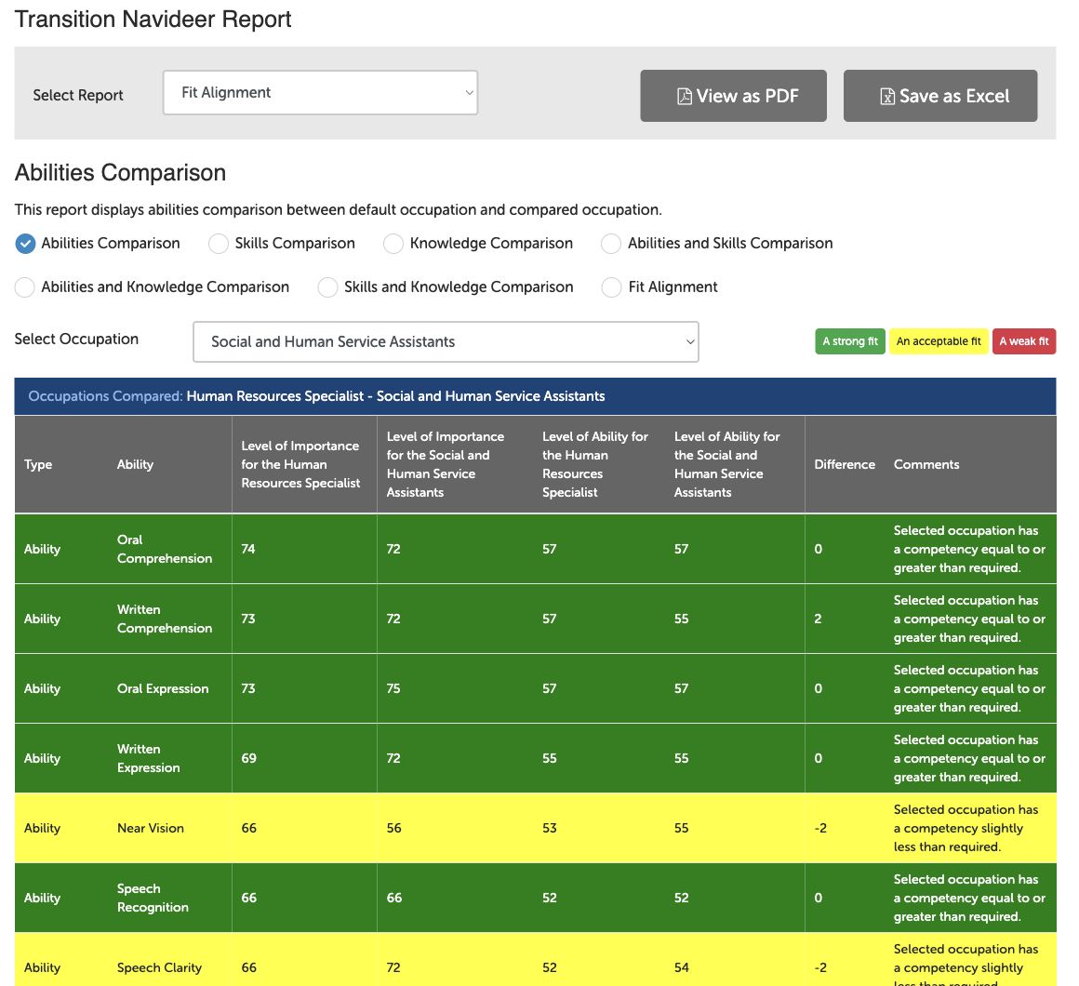Viewport: 1079px width, 986px height.
Task: Click the Oral Comprehension table row
Action: [536, 549]
